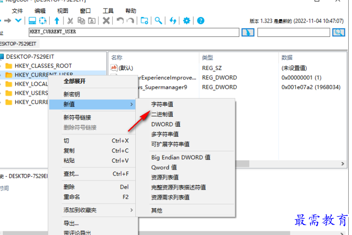Click the forward navigation arrow icon

pyautogui.click(x=8, y=21)
